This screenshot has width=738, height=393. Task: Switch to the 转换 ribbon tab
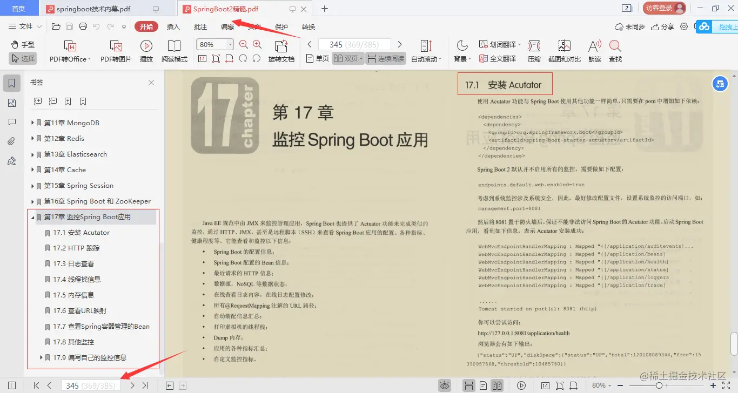point(308,26)
